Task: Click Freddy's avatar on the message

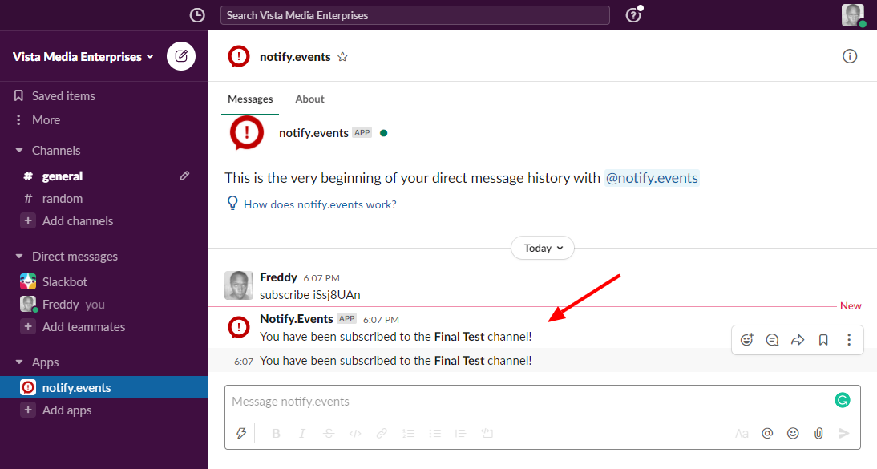Action: 239,285
